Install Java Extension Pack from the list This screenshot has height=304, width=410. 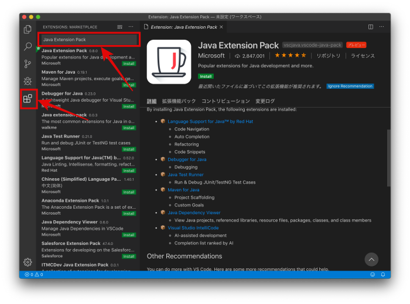(129, 64)
